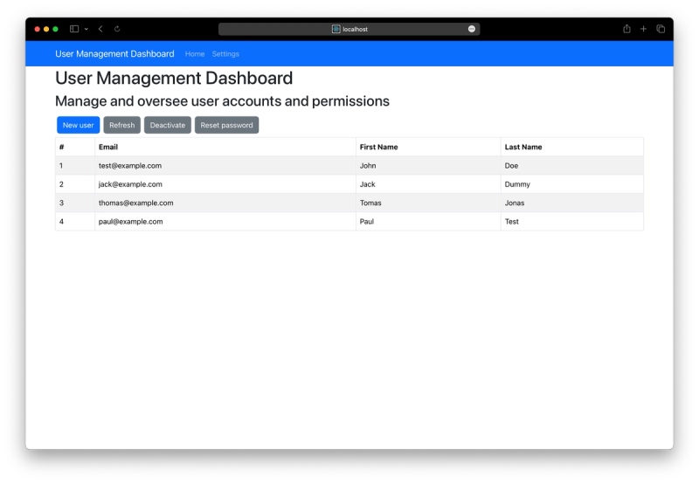Reload the page with the refresh icon
The image size is (699, 483).
pos(117,29)
